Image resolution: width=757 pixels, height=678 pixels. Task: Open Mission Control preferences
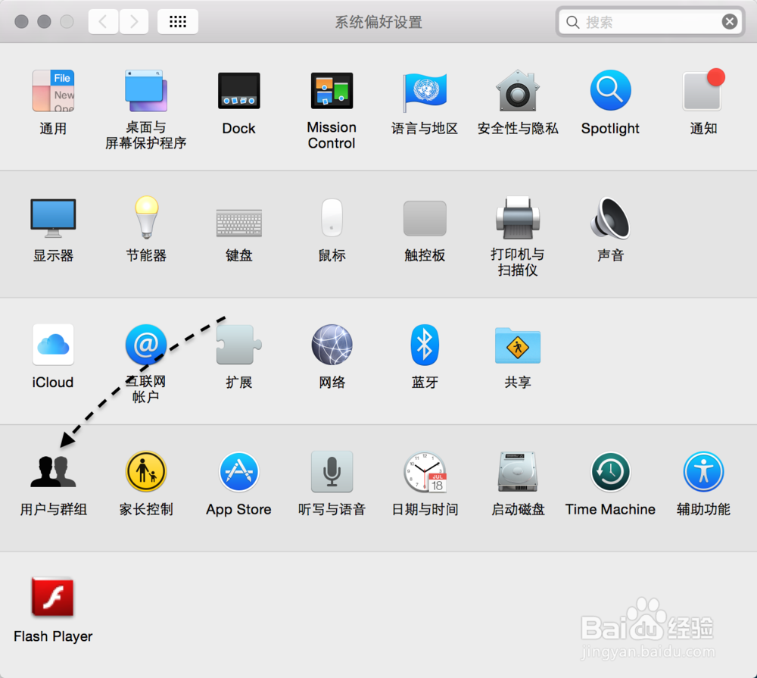tap(332, 91)
